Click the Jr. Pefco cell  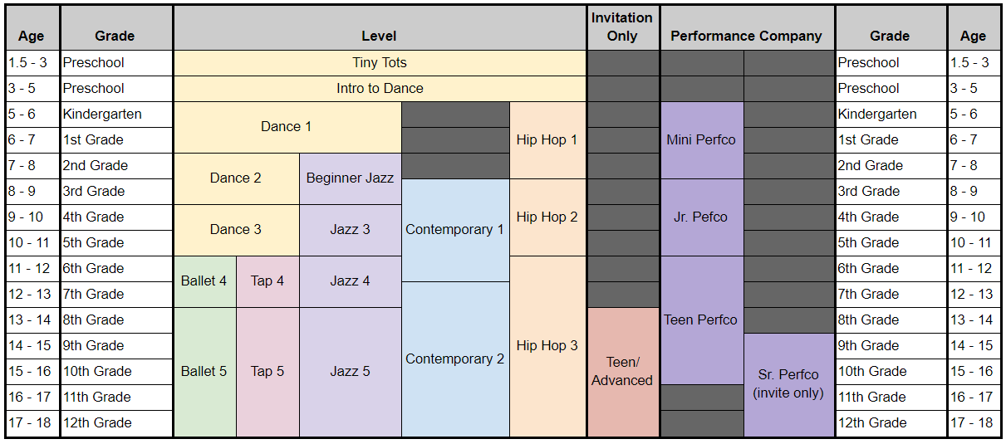(701, 217)
